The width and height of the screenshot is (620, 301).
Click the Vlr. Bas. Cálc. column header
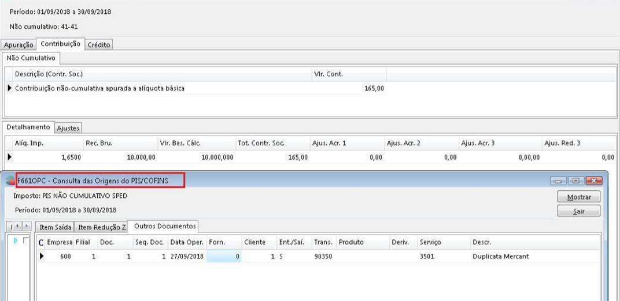(196, 143)
